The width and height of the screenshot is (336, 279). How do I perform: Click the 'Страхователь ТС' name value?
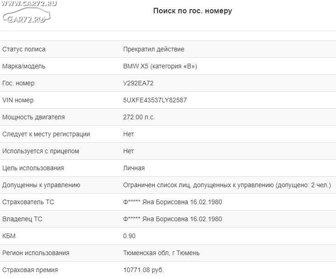(x=173, y=202)
